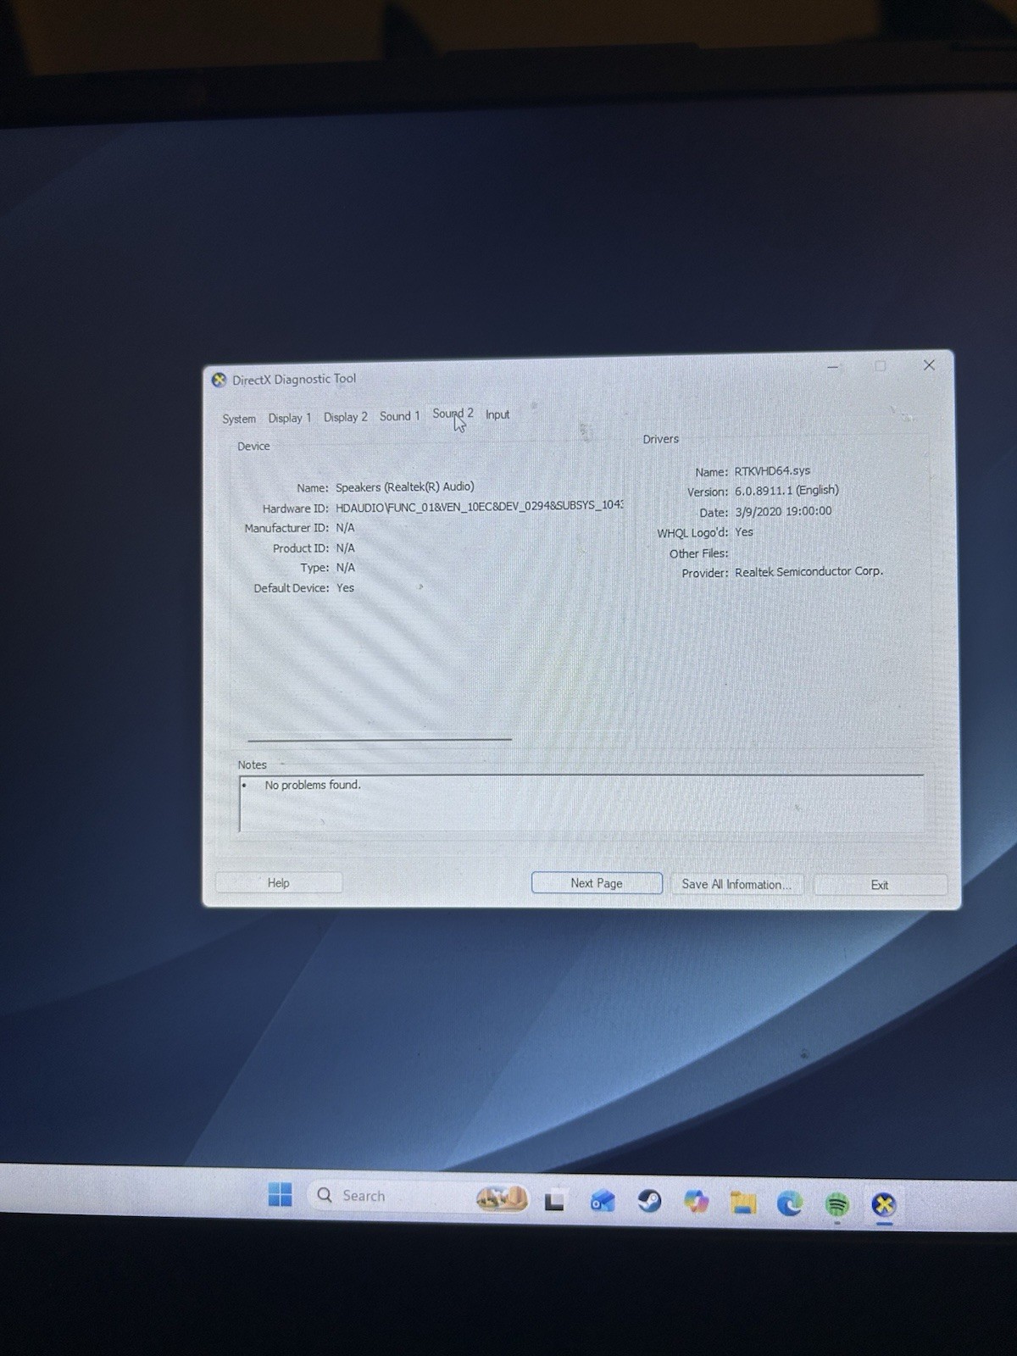Open Copilot from the taskbar

point(697,1202)
